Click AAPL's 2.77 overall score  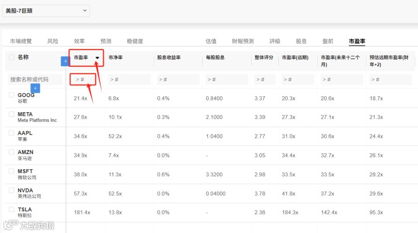click(260, 136)
